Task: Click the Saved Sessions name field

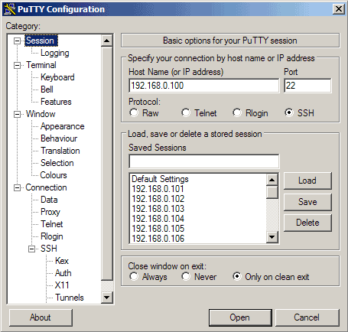Action: click(204, 161)
